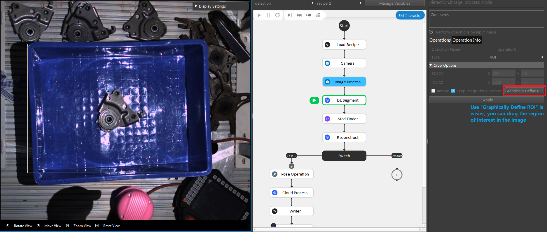
Task: Select the Cloud Process node
Action: click(x=291, y=193)
